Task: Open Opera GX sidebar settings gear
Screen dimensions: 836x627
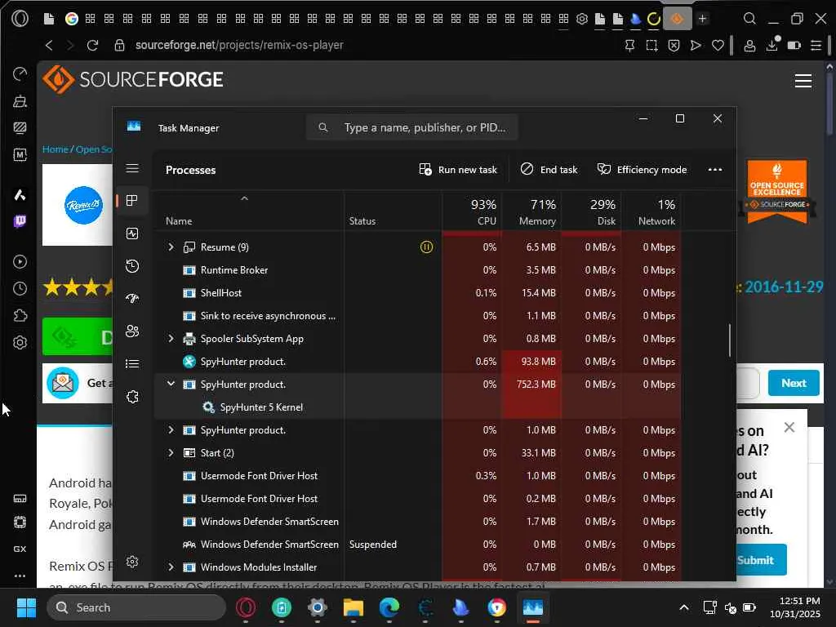Action: (x=20, y=342)
